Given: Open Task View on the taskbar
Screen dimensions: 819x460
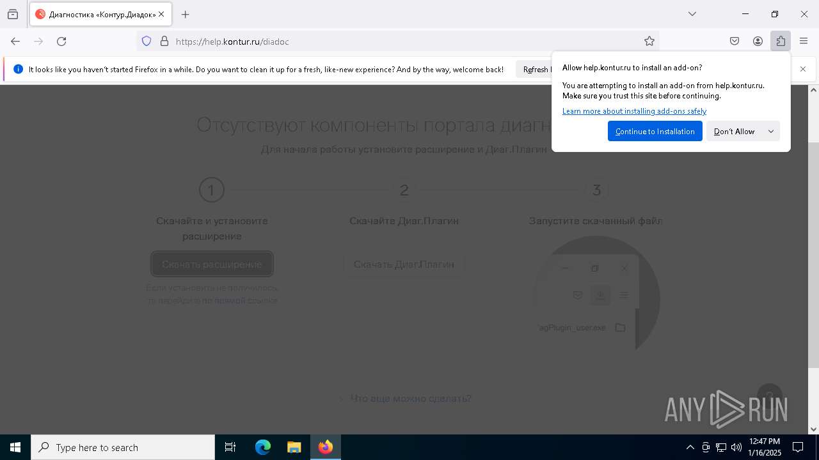Looking at the screenshot, I should (x=230, y=447).
